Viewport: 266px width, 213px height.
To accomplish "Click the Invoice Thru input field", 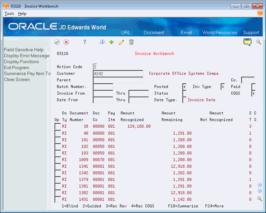I will pyautogui.click(x=138, y=93).
